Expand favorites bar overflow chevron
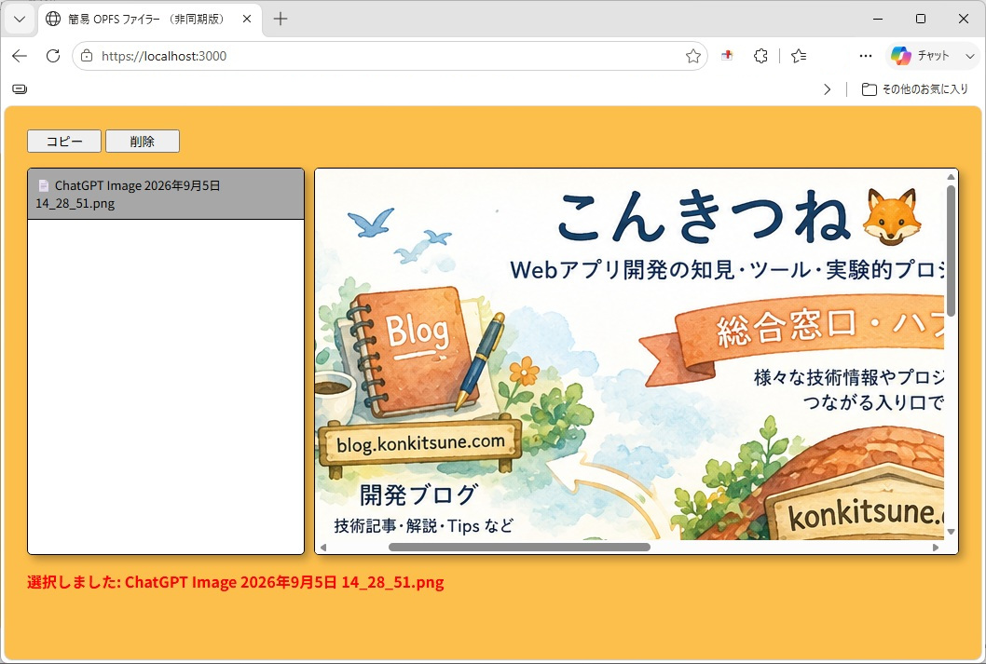The width and height of the screenshot is (986, 664). click(828, 89)
